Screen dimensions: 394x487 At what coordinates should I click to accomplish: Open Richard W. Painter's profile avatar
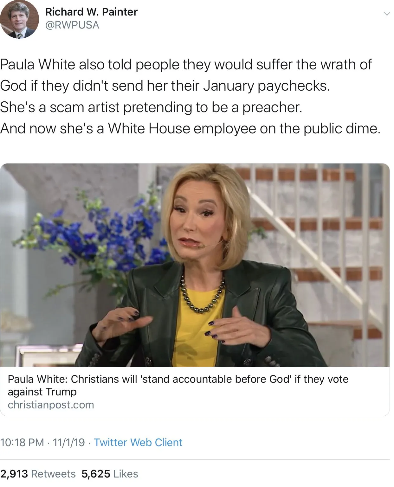click(x=19, y=19)
